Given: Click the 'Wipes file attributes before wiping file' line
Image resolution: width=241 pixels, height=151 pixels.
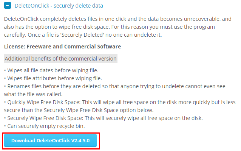Looking at the screenshot, I should click(x=53, y=78).
